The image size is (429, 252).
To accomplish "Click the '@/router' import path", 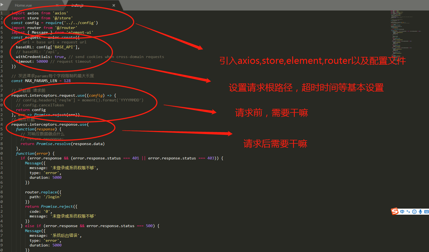I will pyautogui.click(x=66, y=28).
